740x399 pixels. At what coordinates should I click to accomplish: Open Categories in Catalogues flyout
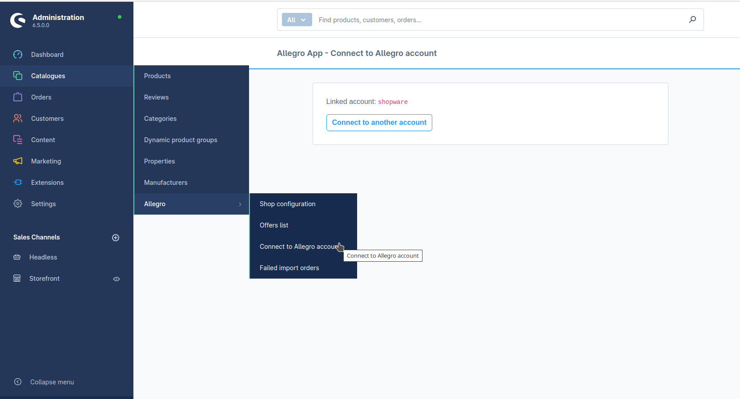[192, 119]
